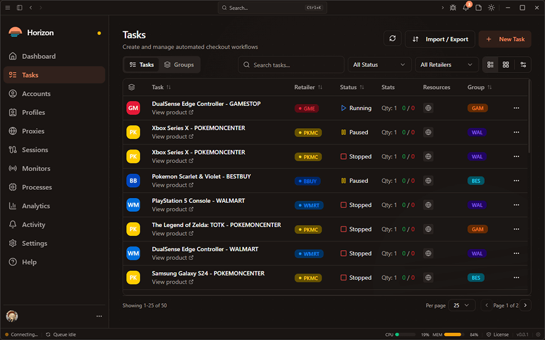Viewport: 545px width, 340px height.
Task: Open Proxies in sidebar
Action: pos(54,131)
